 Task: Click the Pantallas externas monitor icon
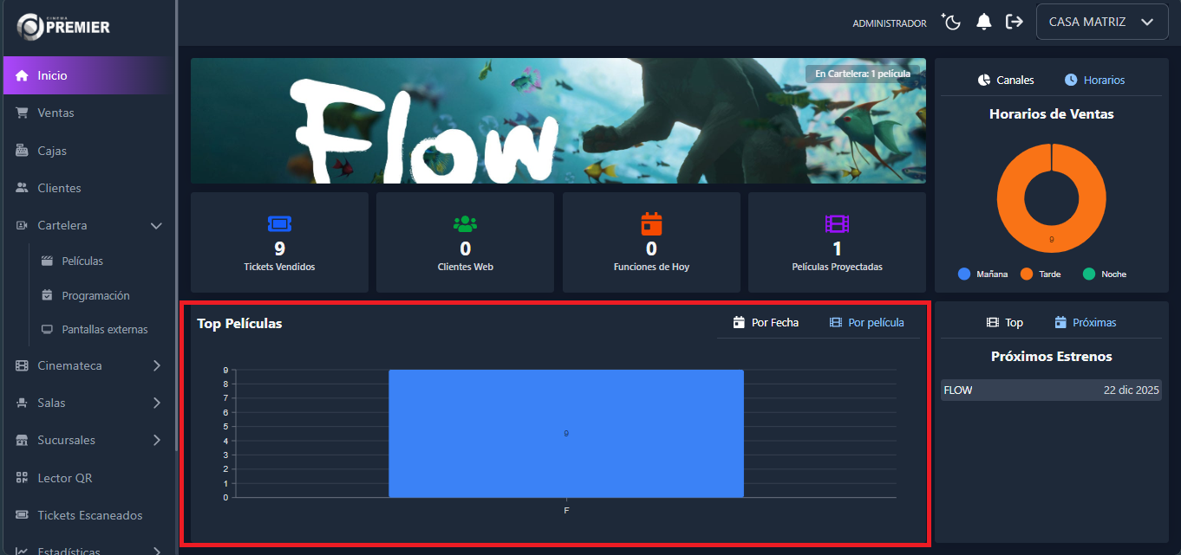point(47,329)
